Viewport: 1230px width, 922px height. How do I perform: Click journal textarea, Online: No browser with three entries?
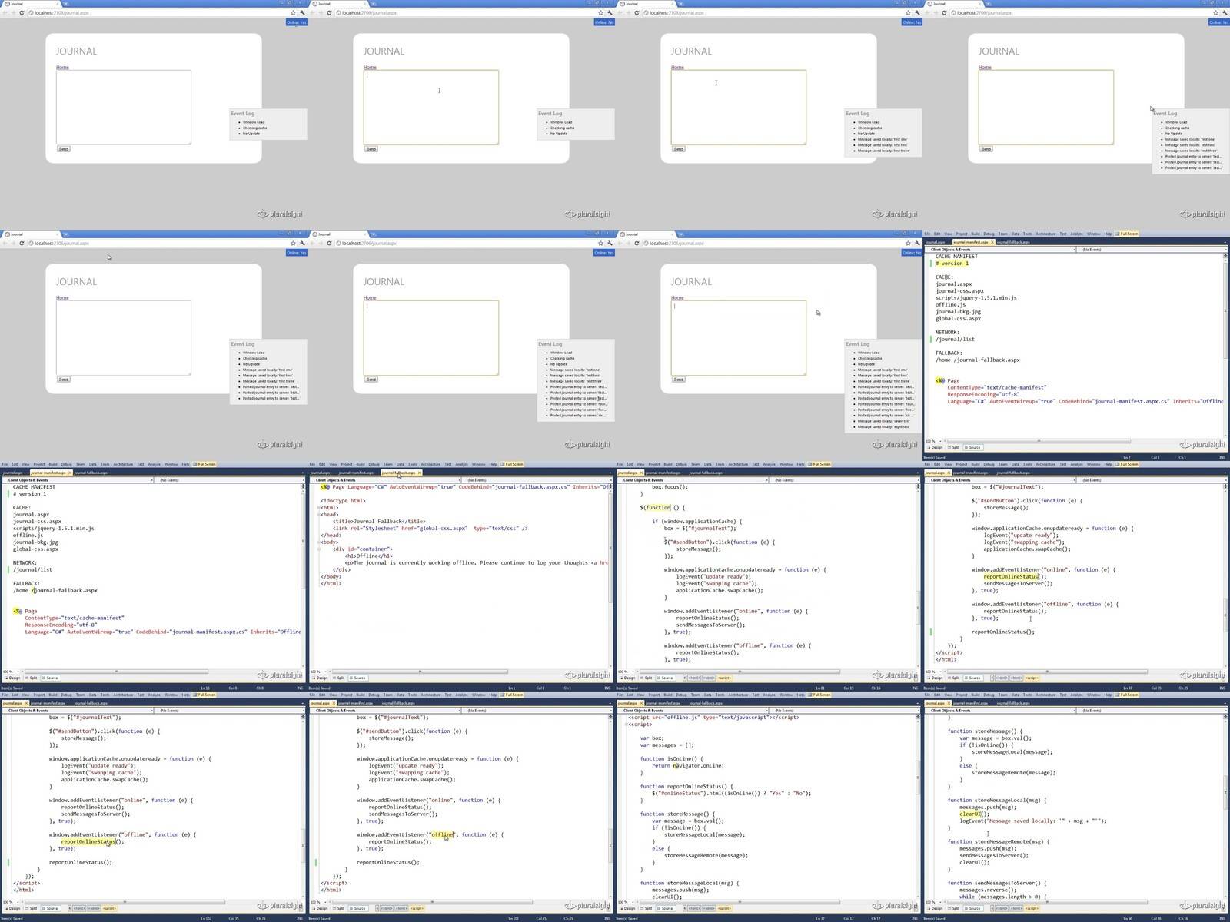click(431, 107)
